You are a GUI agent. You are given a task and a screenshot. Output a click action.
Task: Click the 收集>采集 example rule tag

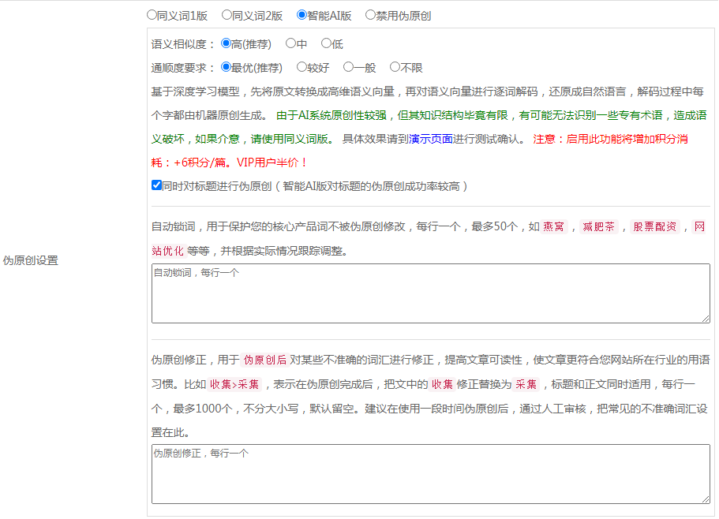click(x=235, y=385)
